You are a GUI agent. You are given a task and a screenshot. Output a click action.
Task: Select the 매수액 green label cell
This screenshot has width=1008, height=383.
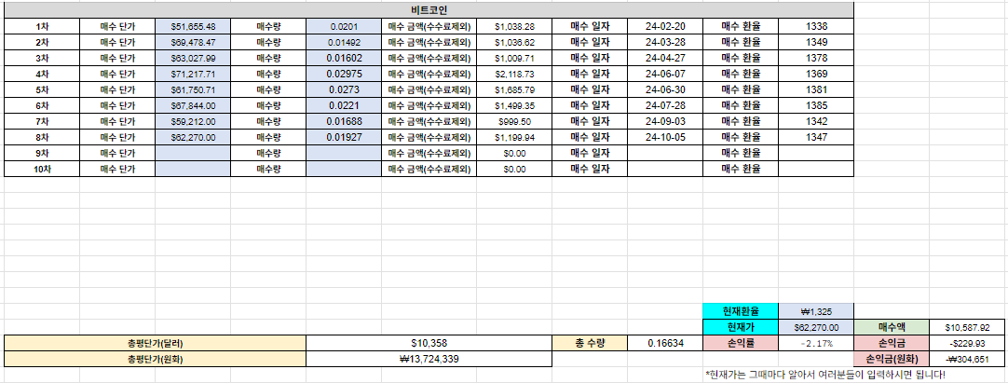pyautogui.click(x=892, y=327)
